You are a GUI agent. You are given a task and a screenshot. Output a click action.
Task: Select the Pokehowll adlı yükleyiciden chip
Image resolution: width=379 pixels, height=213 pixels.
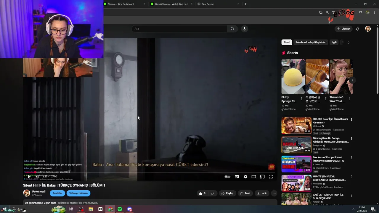tap(311, 42)
